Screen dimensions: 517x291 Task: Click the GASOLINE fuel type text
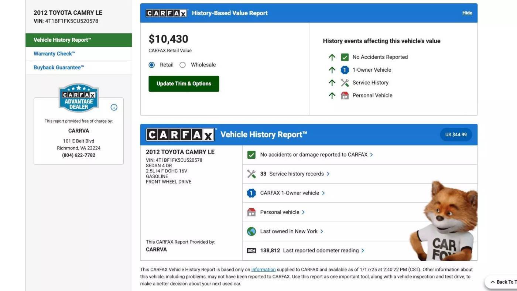157,177
